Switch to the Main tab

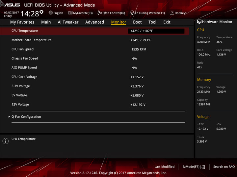point(46,22)
